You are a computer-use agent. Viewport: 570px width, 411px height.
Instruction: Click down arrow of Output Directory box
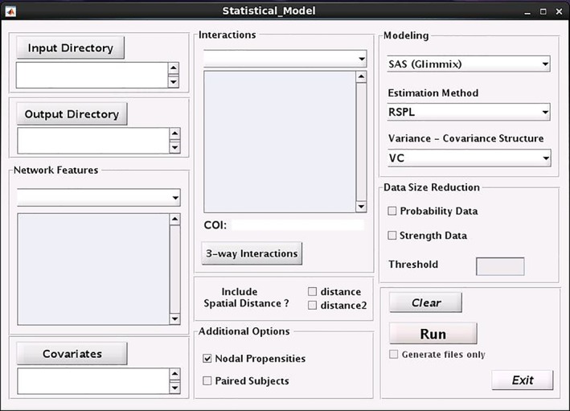[x=174, y=147]
